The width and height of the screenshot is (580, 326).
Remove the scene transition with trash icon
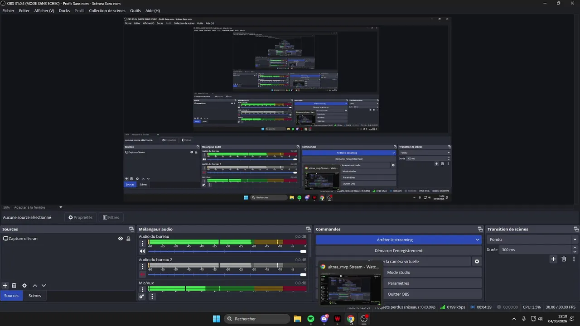point(564,259)
